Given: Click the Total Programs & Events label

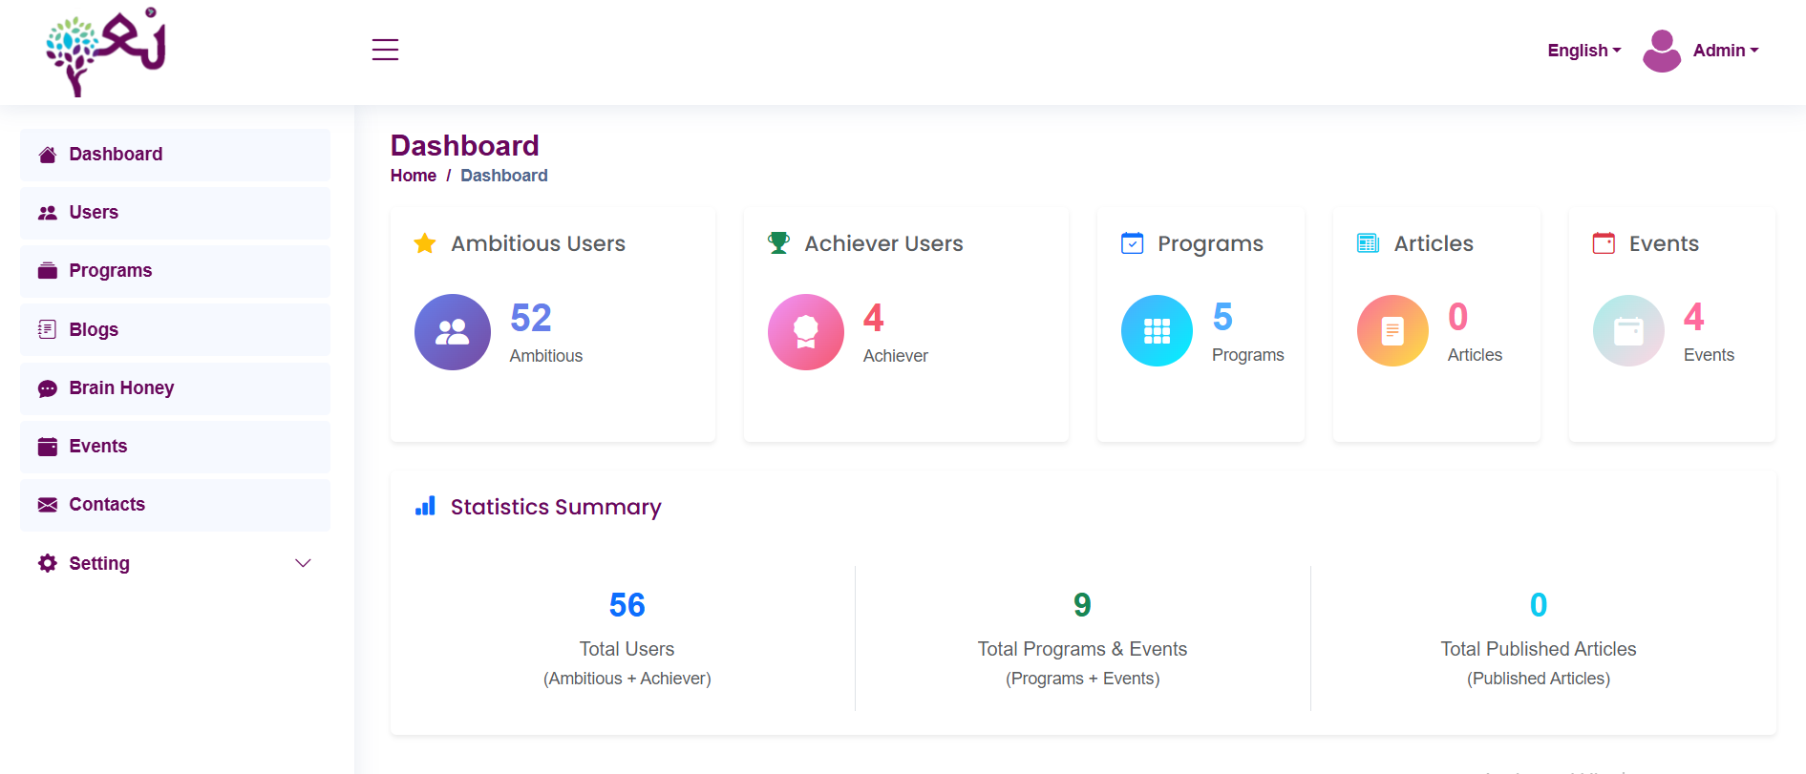Looking at the screenshot, I should 1082,649.
